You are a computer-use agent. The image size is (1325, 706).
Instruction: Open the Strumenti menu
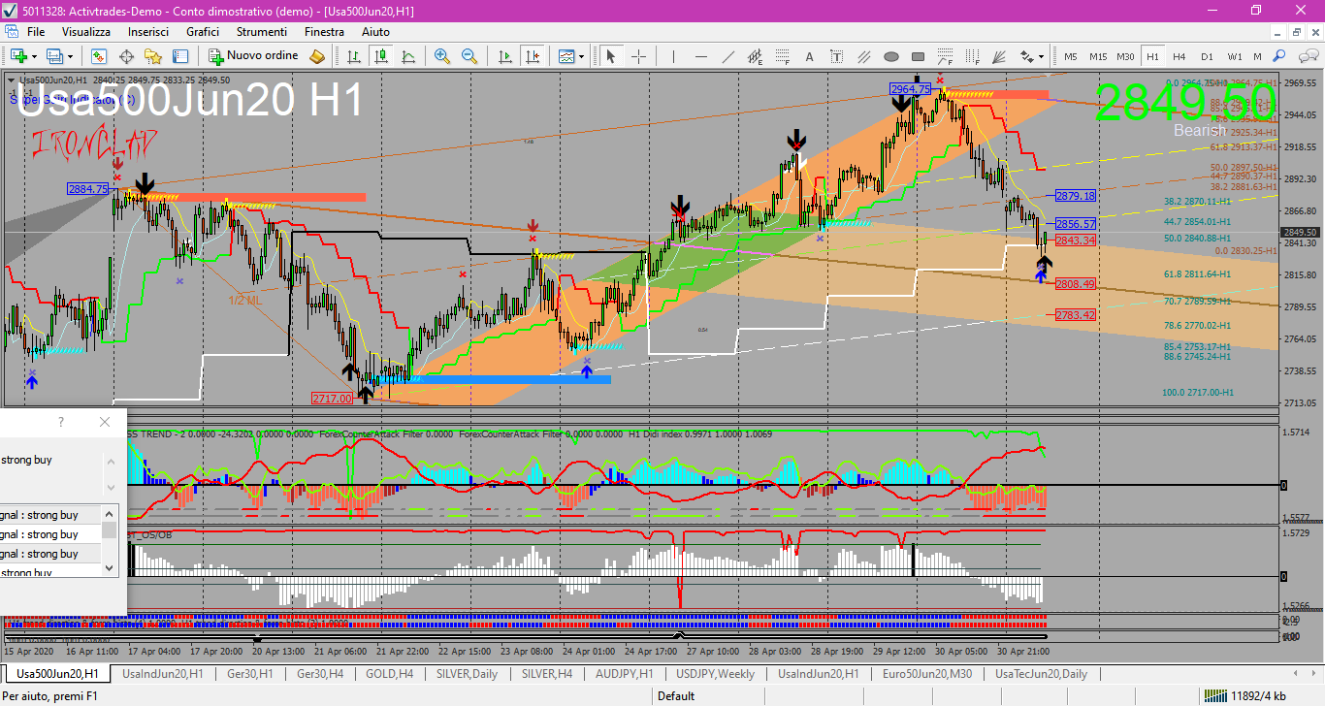coord(262,31)
